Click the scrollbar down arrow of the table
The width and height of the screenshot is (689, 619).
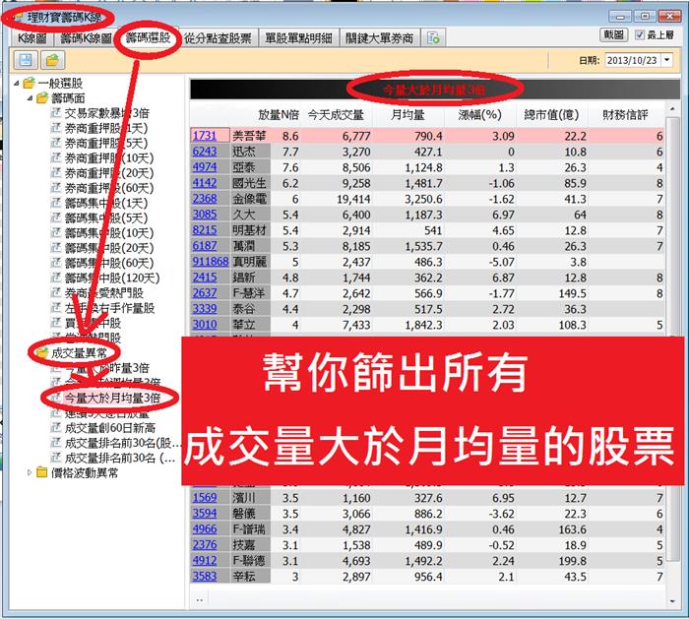coord(672,601)
